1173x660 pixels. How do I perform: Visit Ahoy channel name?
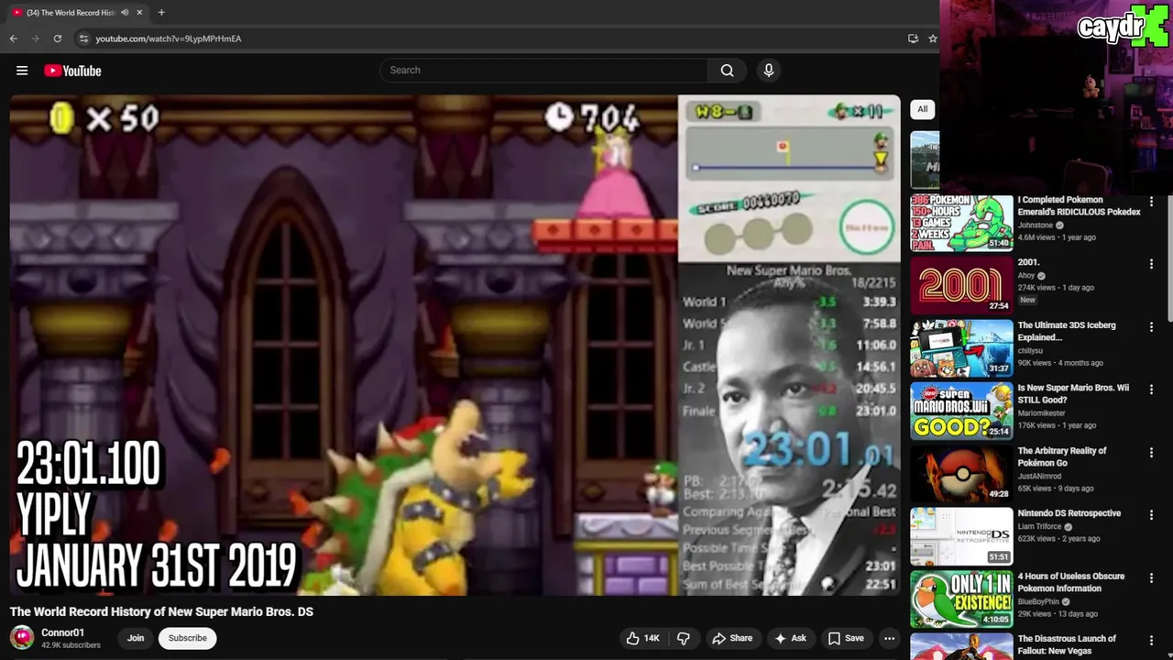click(x=1025, y=276)
